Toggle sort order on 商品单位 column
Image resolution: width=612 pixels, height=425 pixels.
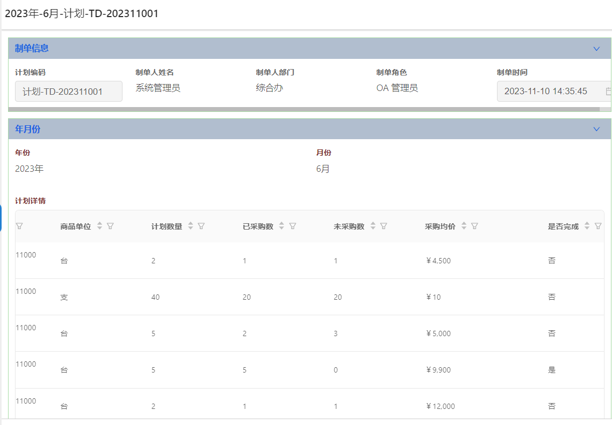(x=100, y=226)
